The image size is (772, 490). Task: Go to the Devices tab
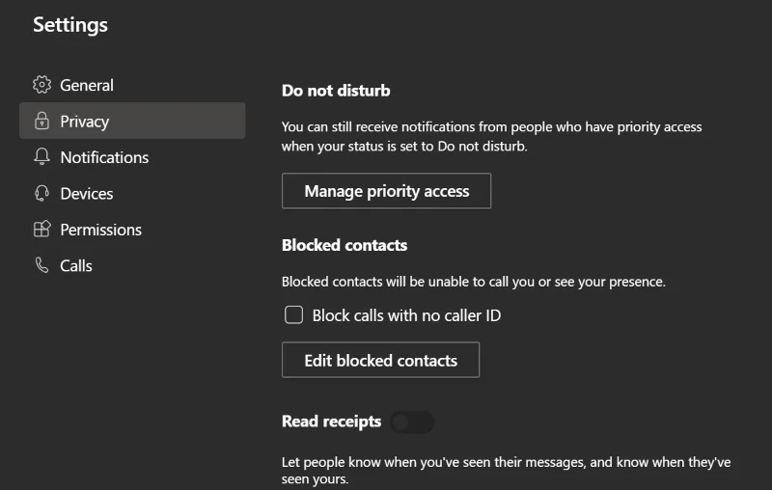(x=132, y=193)
